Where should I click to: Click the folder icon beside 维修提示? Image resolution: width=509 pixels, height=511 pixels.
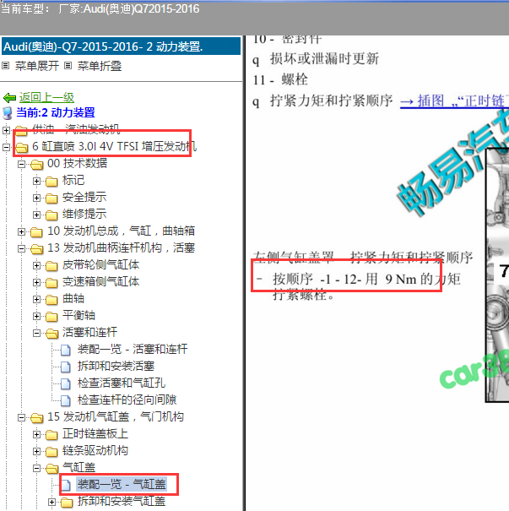(x=51, y=215)
